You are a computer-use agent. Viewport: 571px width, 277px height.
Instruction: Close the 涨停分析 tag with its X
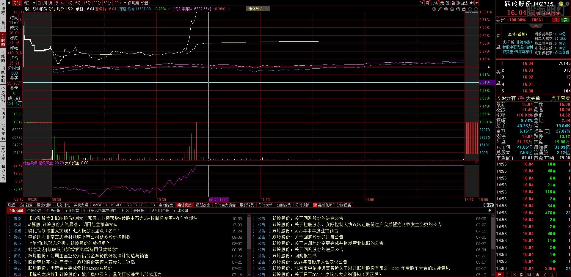pos(267,9)
